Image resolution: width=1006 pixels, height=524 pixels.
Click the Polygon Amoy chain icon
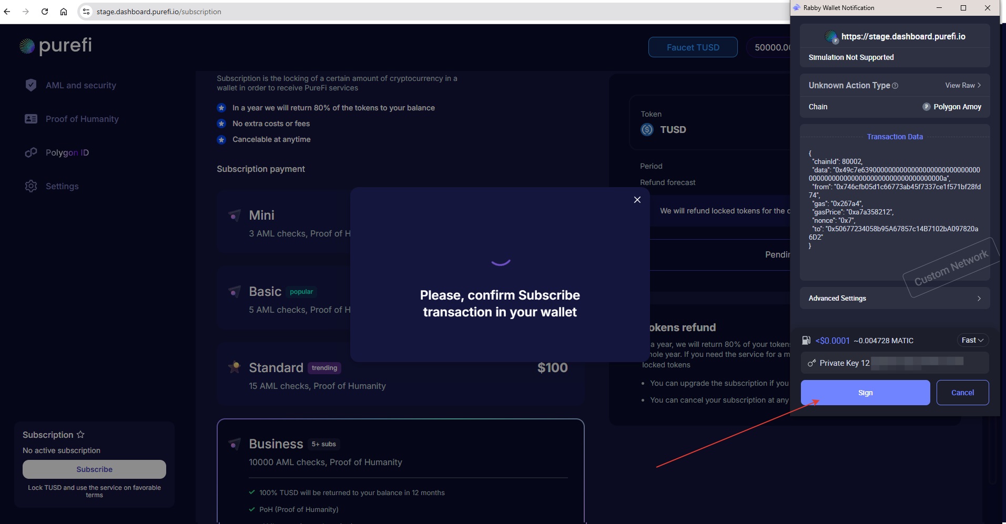click(x=926, y=107)
